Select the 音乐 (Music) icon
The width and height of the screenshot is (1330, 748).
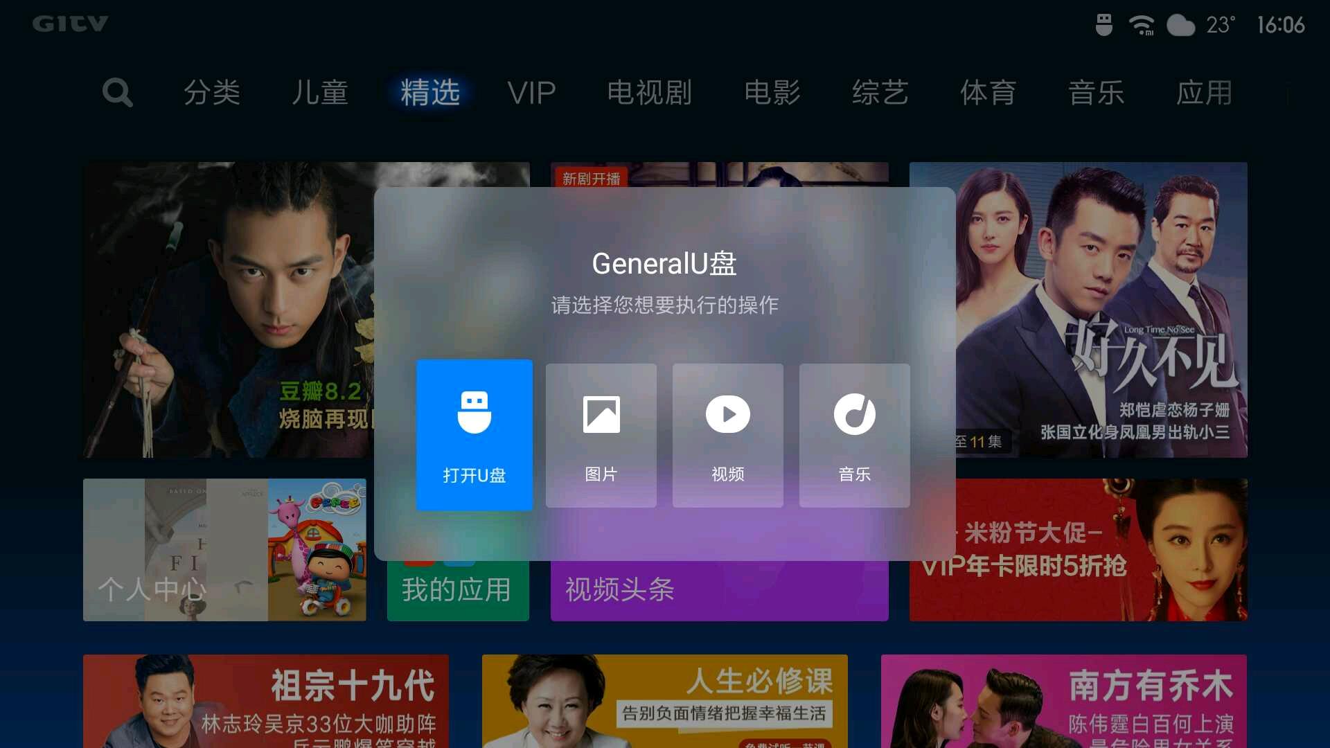pyautogui.click(x=854, y=436)
